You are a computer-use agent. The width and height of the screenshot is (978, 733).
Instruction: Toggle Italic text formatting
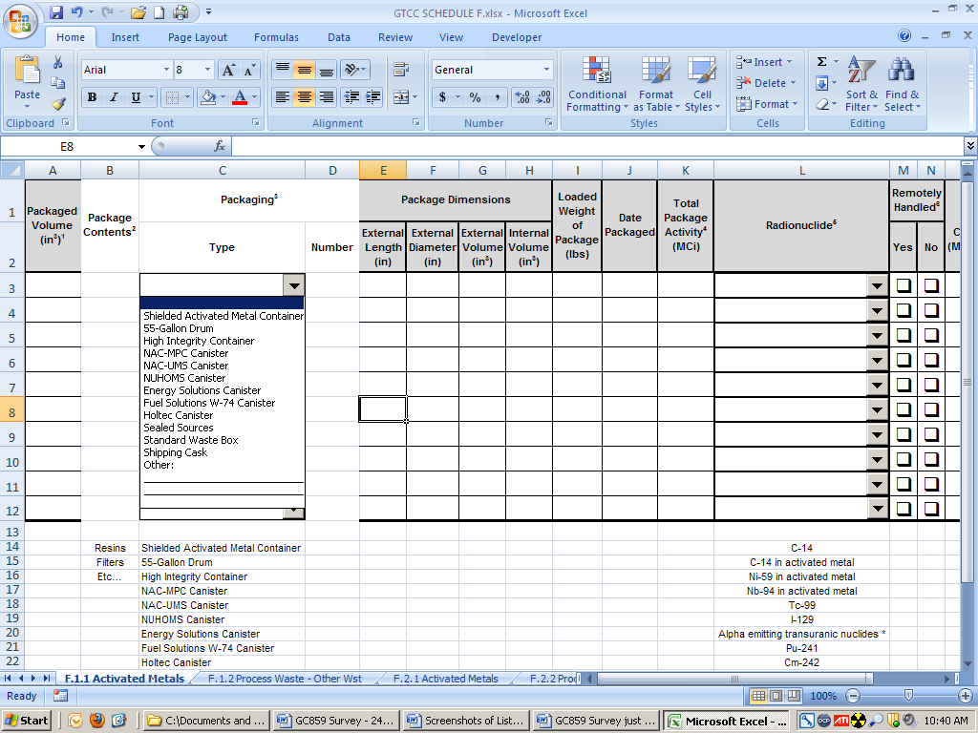pyautogui.click(x=114, y=97)
